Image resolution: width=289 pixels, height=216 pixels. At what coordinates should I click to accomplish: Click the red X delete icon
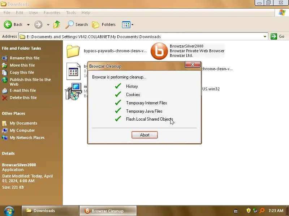(x=5, y=98)
